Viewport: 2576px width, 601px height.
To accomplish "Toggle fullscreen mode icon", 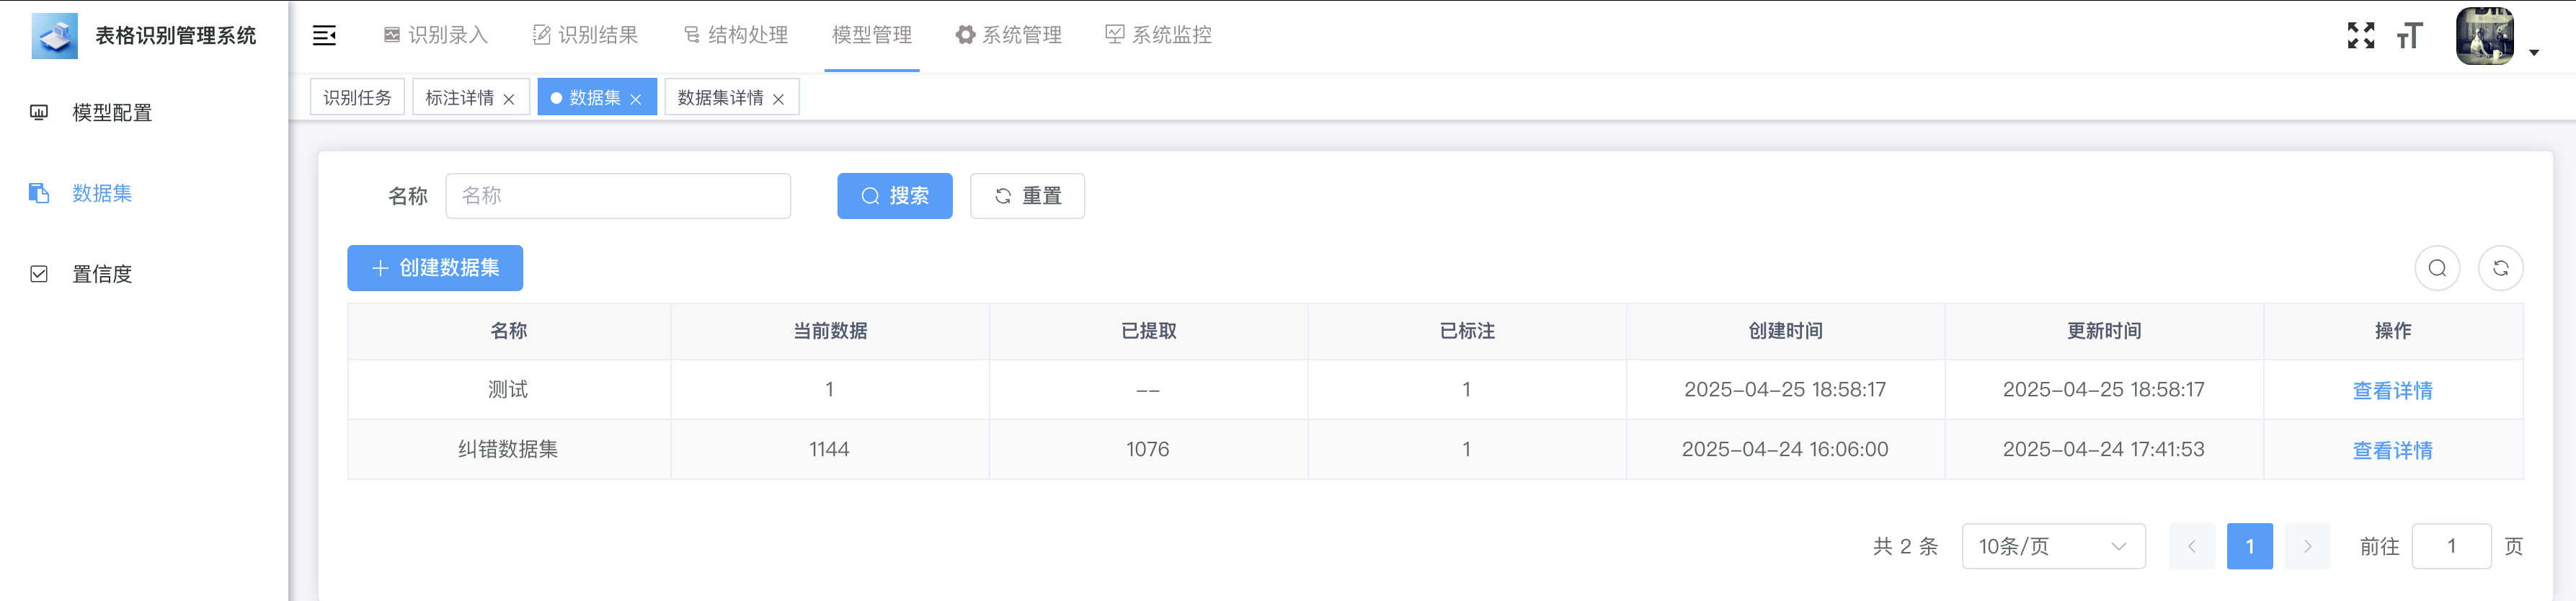I will [2360, 36].
